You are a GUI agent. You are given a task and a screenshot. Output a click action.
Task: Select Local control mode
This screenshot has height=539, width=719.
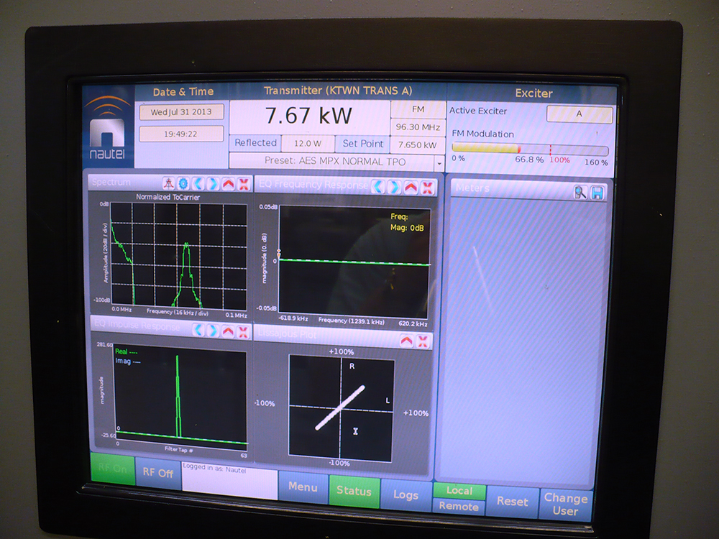coord(459,491)
